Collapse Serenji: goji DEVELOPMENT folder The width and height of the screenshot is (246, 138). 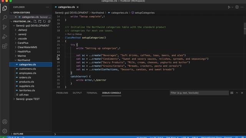pyautogui.click(x=14, y=26)
